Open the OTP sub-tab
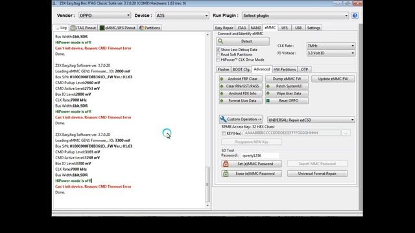Viewport: 415px width, 233px height. point(304,69)
